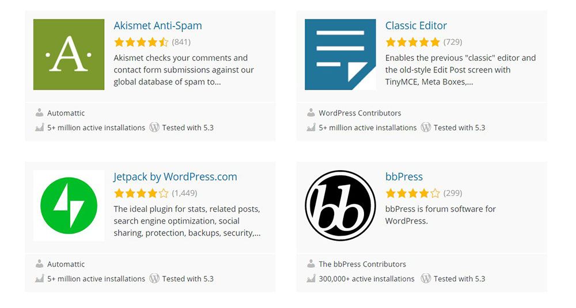Screen dimensions: 576x308
Task: Click the author icon beside Automattic under Akismet
Action: pyautogui.click(x=39, y=113)
